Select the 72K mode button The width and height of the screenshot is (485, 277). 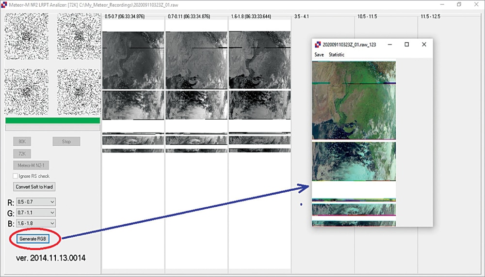(x=22, y=153)
